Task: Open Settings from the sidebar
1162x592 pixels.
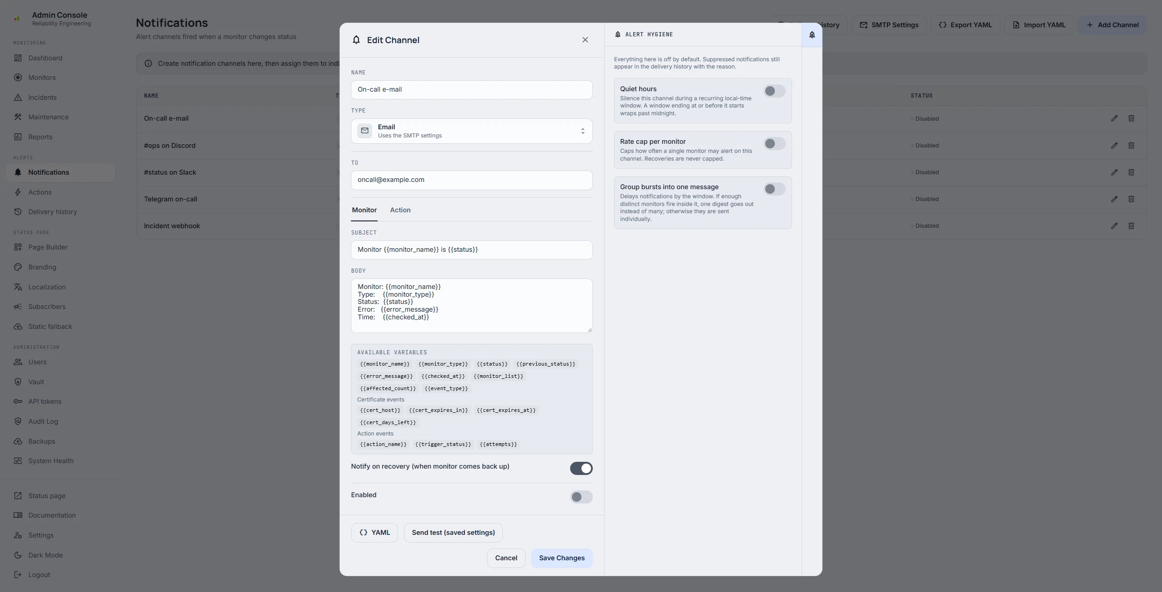Action: click(x=60, y=535)
